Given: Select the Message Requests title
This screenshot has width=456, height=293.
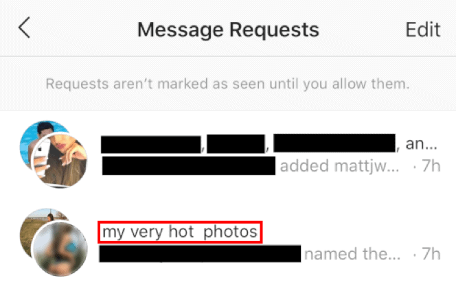Looking at the screenshot, I should [228, 30].
